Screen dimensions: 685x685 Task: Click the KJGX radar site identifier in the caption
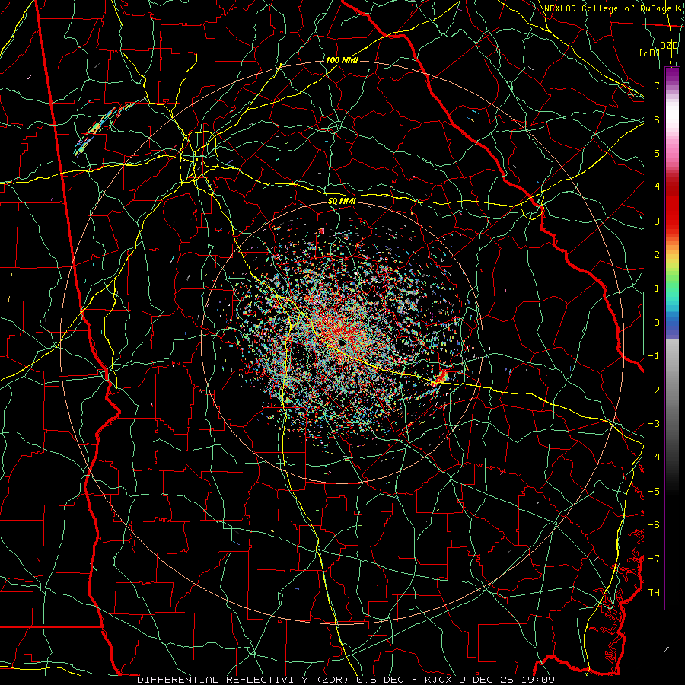pos(439,680)
